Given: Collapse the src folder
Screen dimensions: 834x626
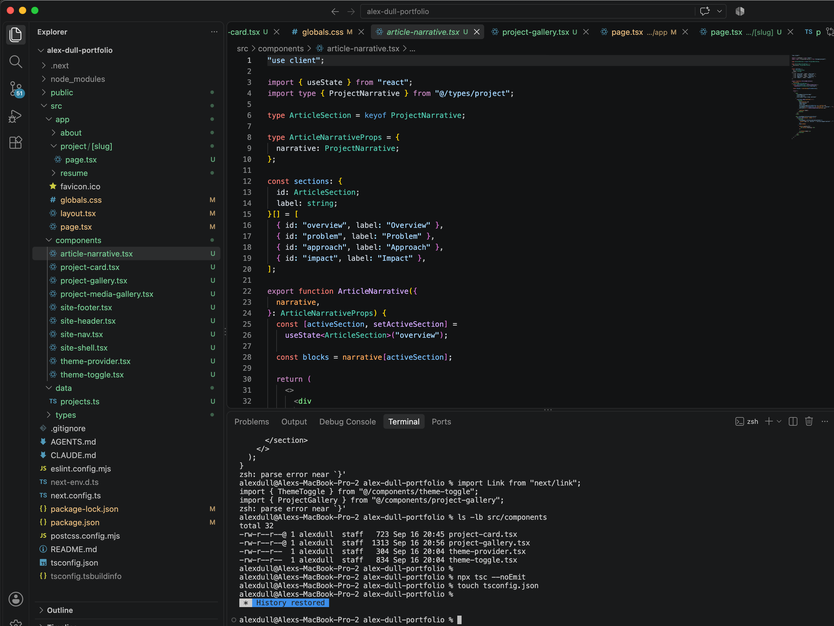Looking at the screenshot, I should pyautogui.click(x=44, y=106).
